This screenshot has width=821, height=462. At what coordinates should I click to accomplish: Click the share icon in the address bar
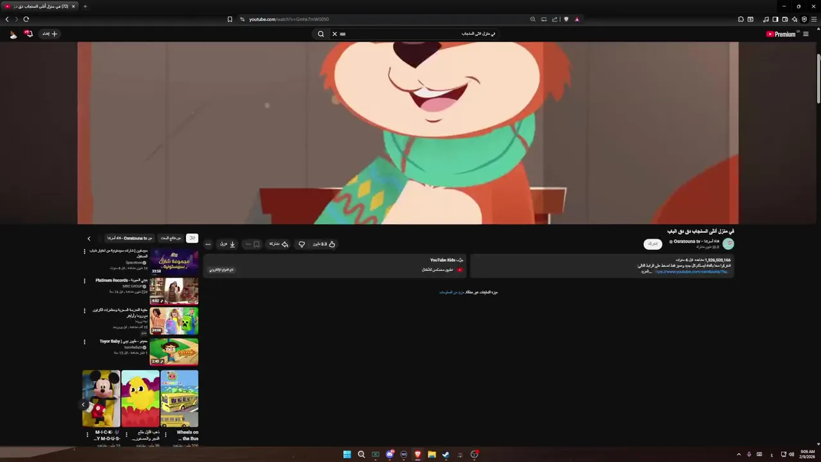tap(554, 19)
